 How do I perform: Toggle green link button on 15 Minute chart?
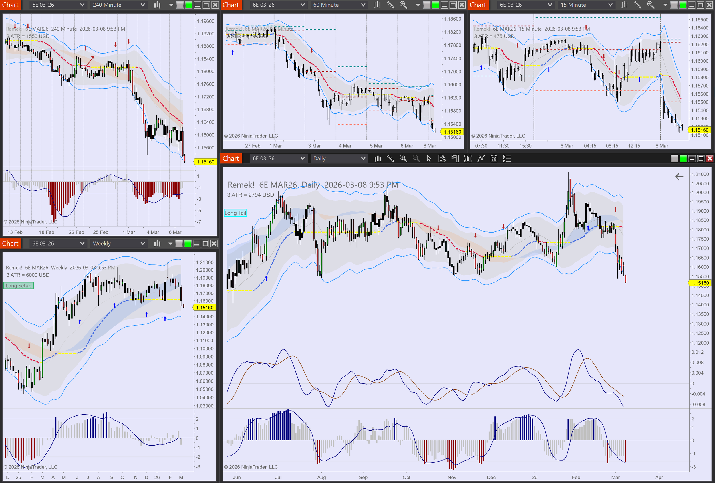click(683, 5)
